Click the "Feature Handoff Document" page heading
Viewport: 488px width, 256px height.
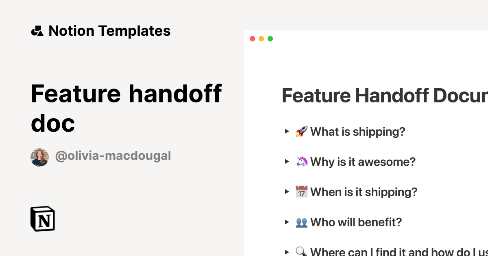point(385,96)
